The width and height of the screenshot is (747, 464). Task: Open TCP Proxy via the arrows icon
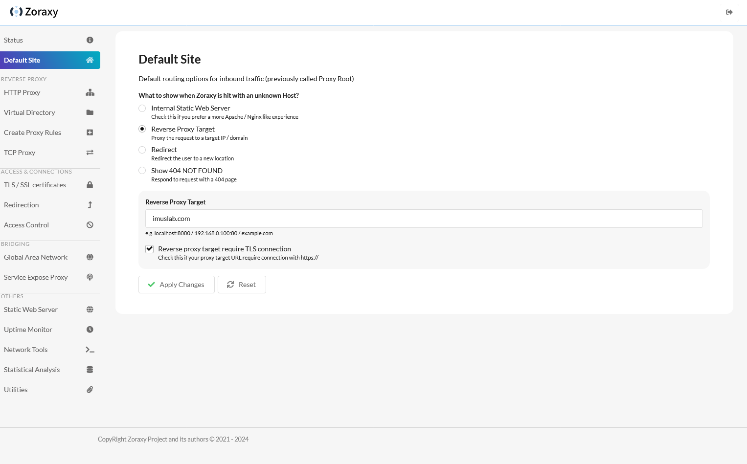90,152
